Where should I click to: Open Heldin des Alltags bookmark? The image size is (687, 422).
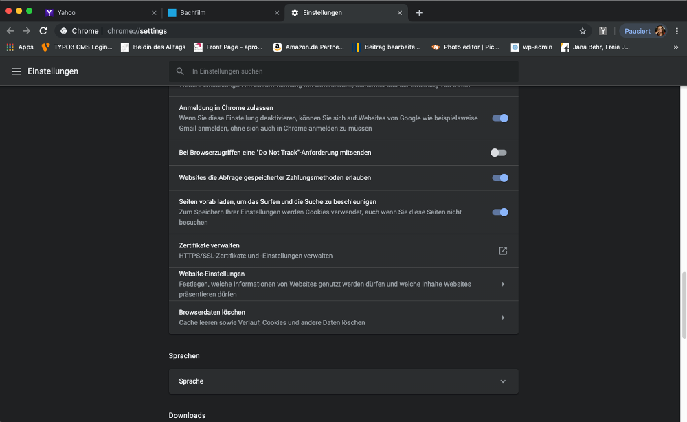pos(153,47)
